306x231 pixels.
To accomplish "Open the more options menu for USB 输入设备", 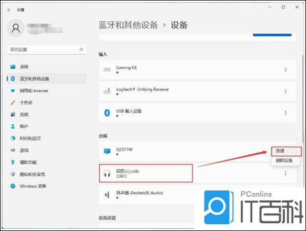I will (x=285, y=113).
